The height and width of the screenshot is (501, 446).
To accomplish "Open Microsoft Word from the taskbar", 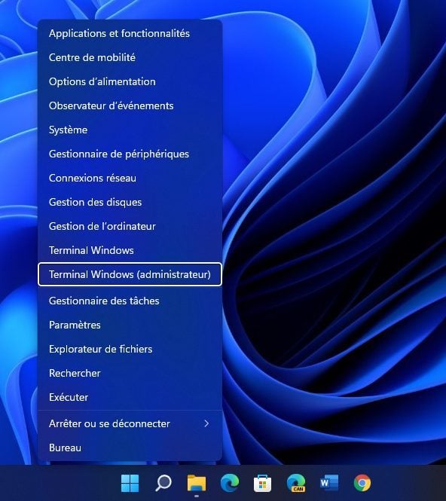I will (x=329, y=483).
